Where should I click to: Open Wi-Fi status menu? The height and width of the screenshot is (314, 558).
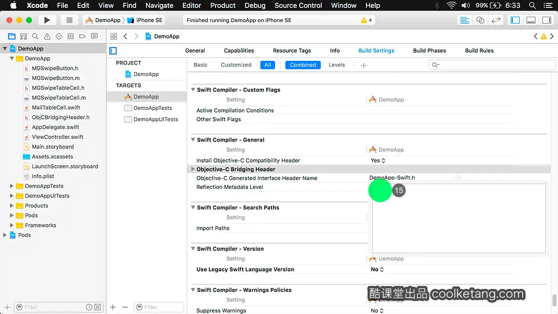pos(451,5)
